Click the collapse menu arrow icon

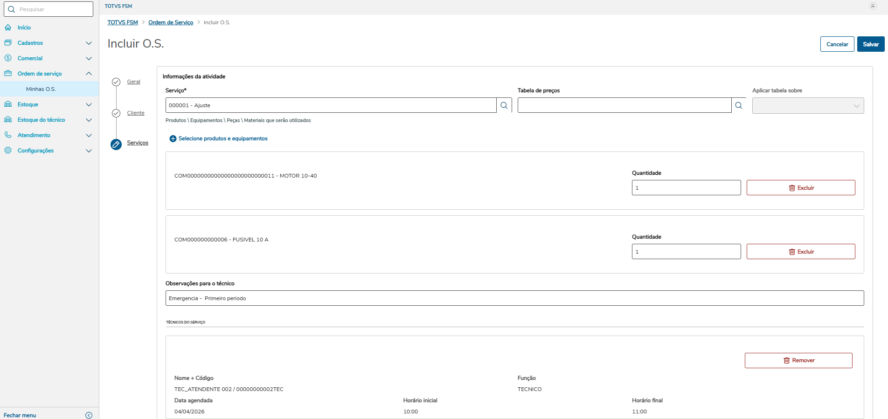89,415
